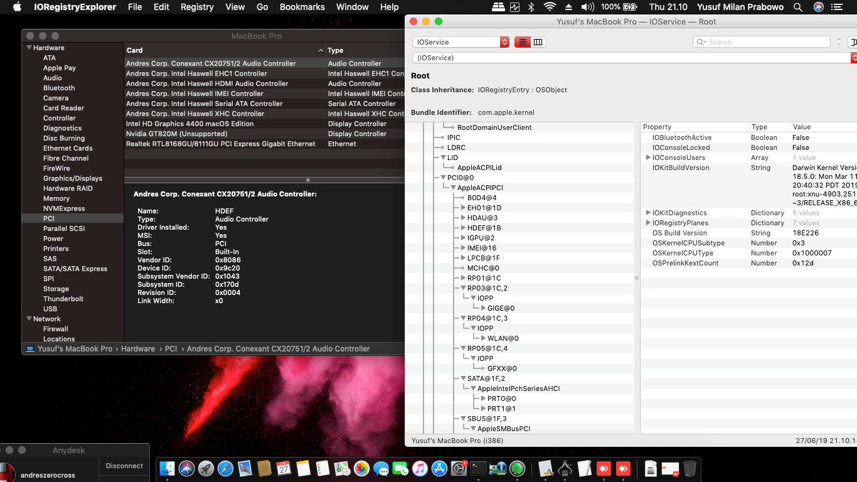Click Wi-Fi icon in menu bar
This screenshot has width=857, height=482.
click(x=550, y=7)
